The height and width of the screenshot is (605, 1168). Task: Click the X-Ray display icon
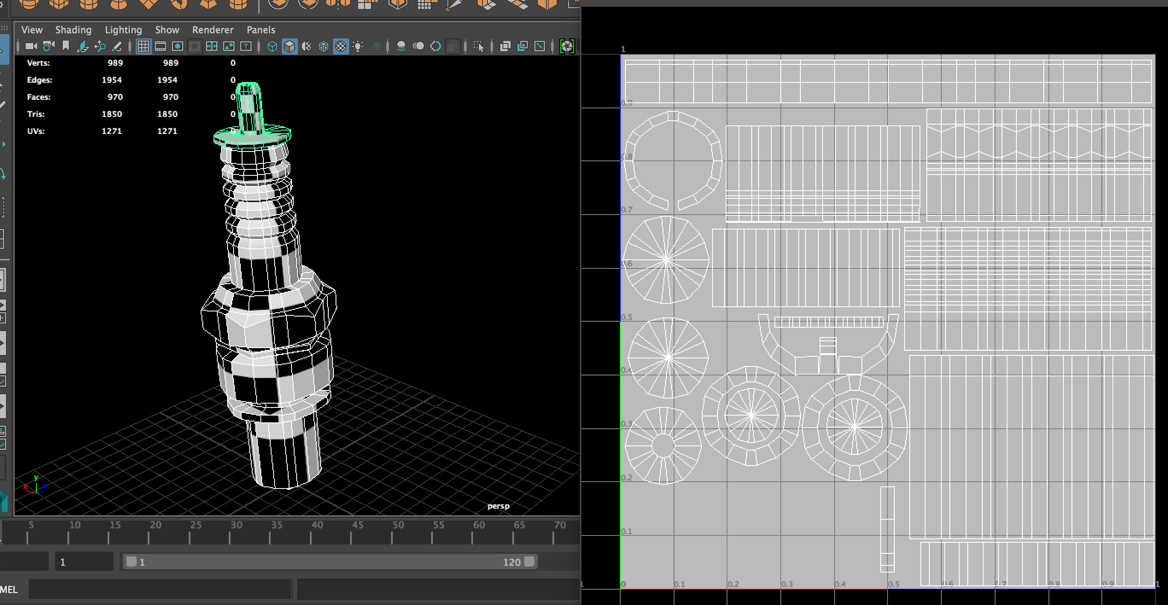pyautogui.click(x=505, y=46)
